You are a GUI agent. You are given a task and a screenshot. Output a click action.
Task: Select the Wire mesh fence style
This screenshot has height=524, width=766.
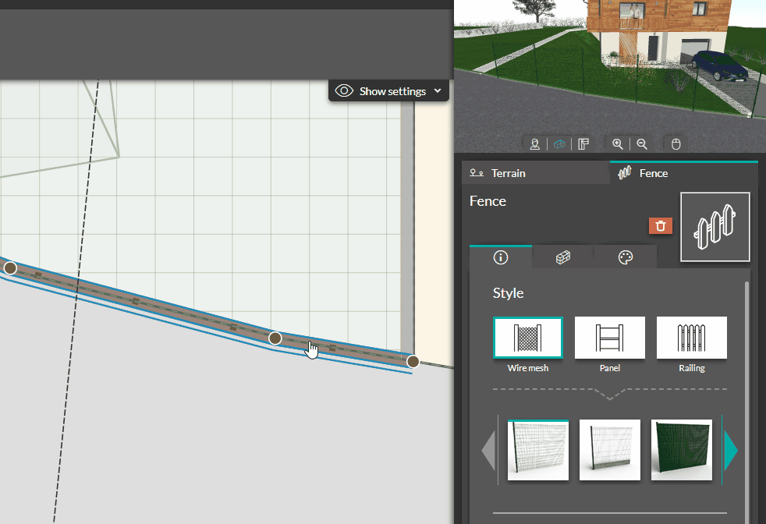[x=528, y=338]
